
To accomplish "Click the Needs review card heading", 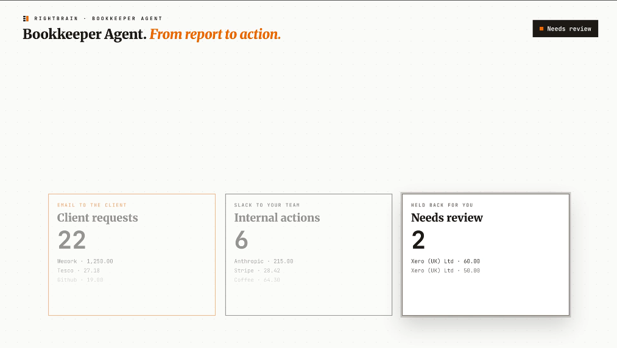I will (x=447, y=218).
